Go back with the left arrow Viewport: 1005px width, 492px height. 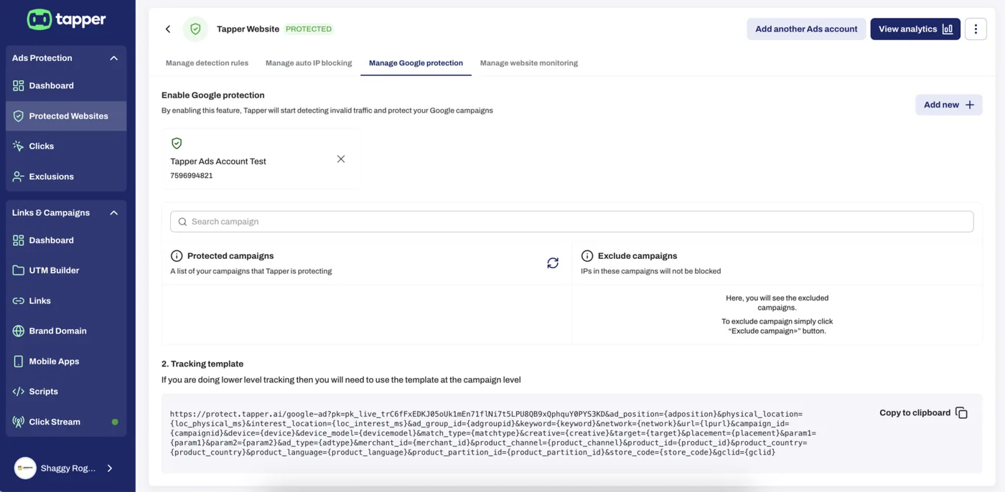click(x=168, y=29)
